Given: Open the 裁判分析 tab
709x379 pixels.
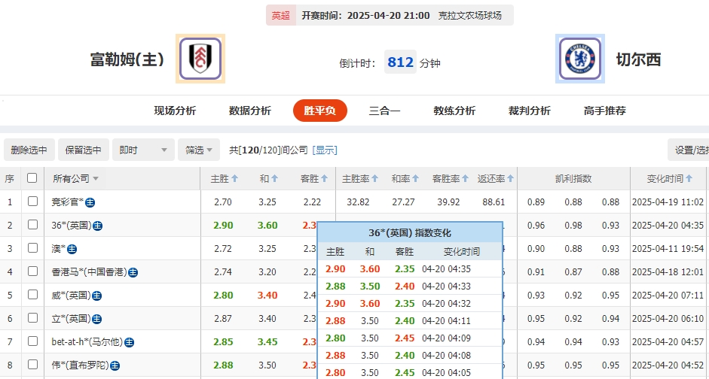Looking at the screenshot, I should point(529,111).
